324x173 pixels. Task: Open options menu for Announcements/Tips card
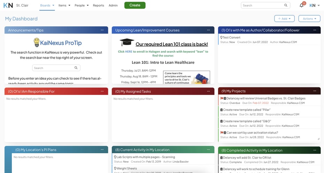click(x=102, y=30)
